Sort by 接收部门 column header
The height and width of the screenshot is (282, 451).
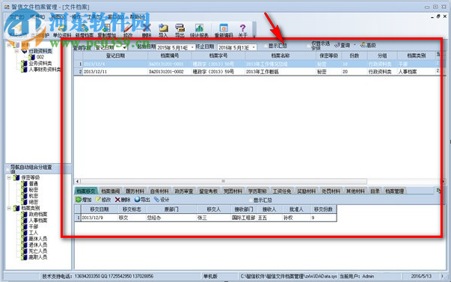click(244, 209)
